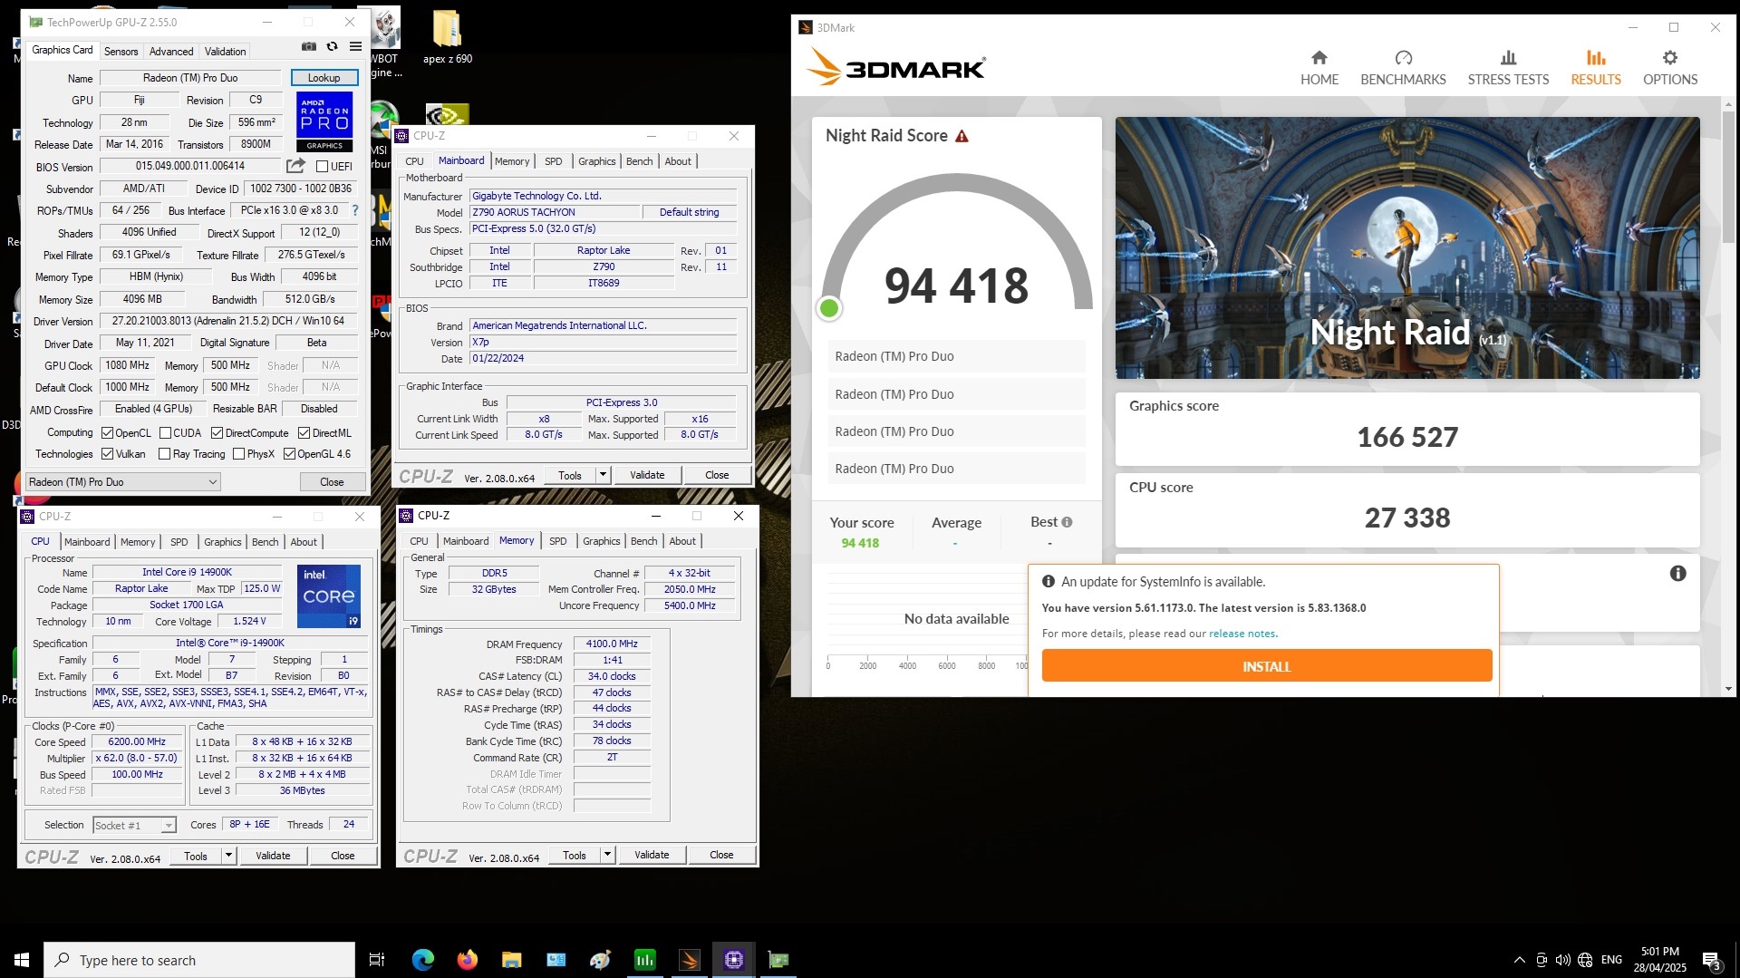Open the GPU-Z hamburger menu

(x=356, y=46)
